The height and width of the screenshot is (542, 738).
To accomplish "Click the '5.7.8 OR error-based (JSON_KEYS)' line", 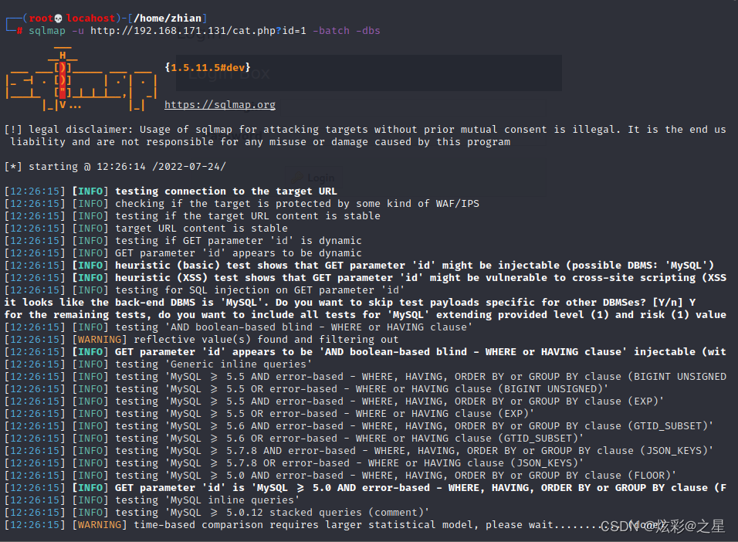I will click(294, 463).
